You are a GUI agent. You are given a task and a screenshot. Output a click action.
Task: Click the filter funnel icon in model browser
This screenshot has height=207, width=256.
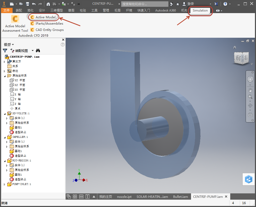(x=5, y=51)
